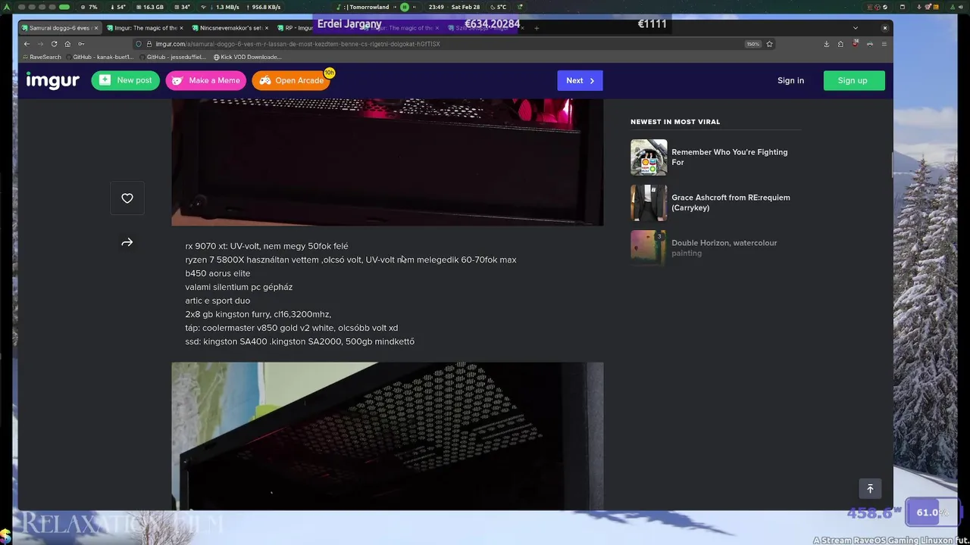Pause the Tomorrowland music player

pos(405,7)
